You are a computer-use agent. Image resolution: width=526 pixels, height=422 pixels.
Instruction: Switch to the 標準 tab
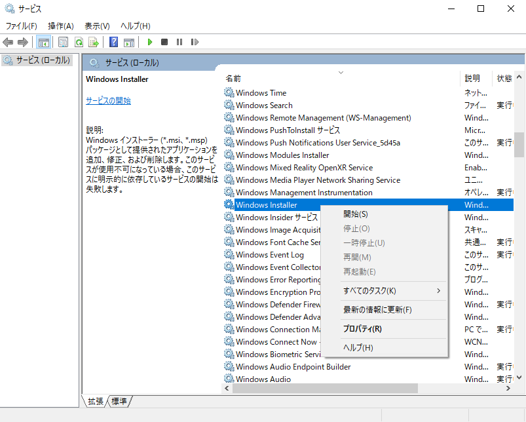click(119, 401)
